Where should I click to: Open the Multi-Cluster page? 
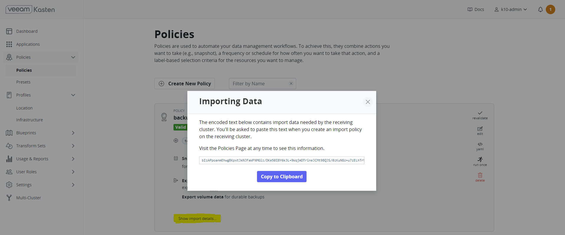click(x=29, y=198)
